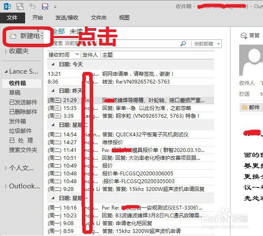Click the magnifier search icon
This screenshot has width=263, height=236.
[x=183, y=44]
